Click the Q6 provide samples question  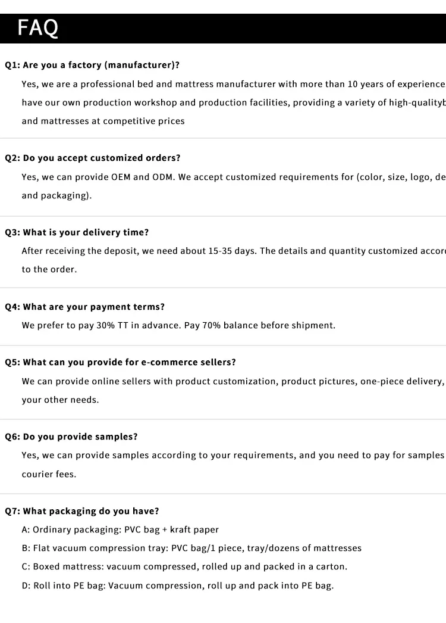(71, 437)
